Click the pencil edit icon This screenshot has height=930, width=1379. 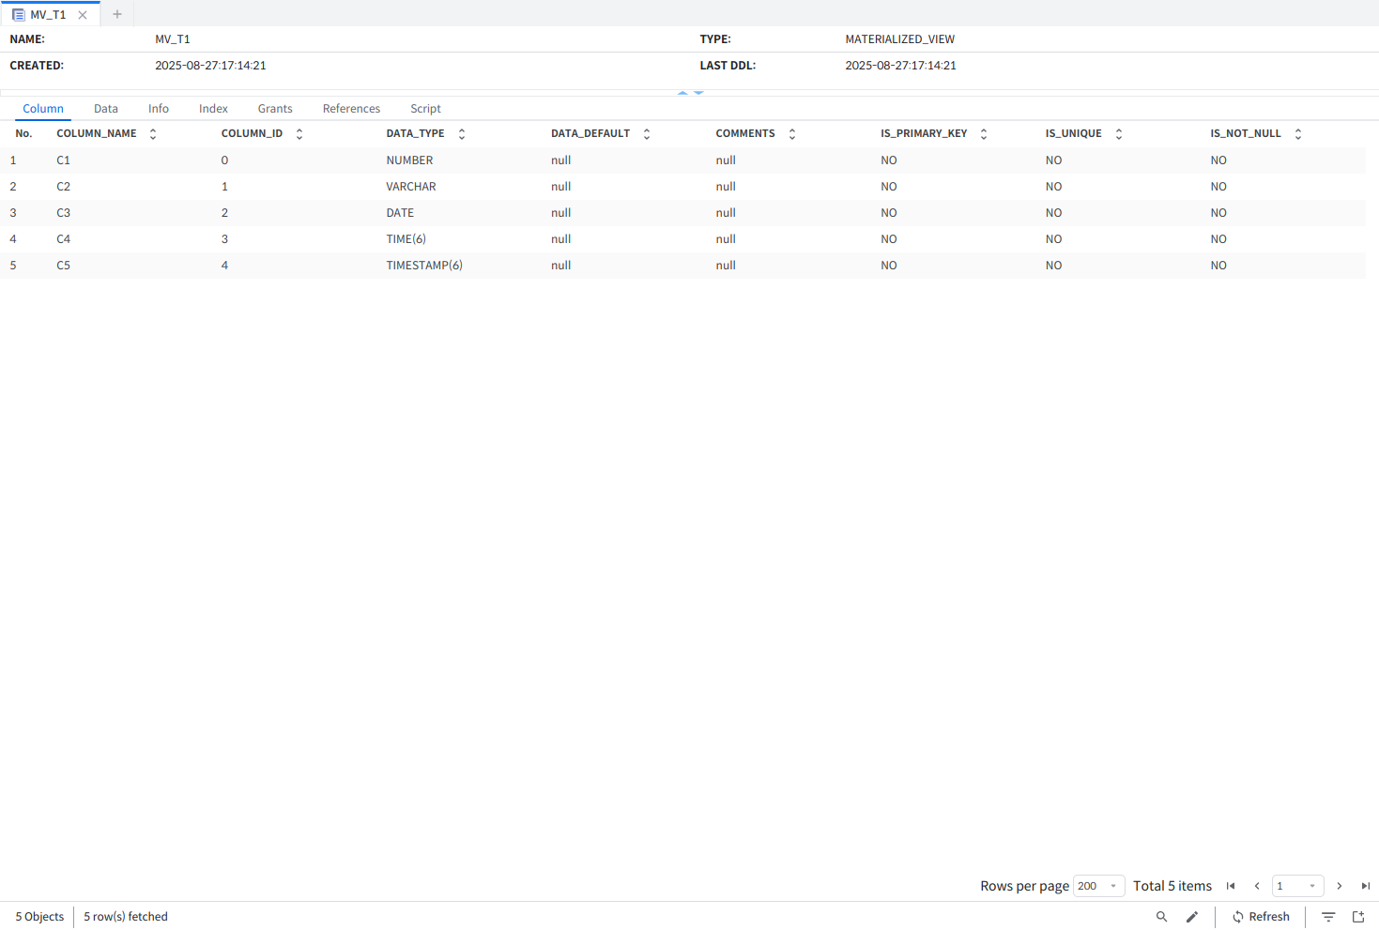tap(1192, 917)
